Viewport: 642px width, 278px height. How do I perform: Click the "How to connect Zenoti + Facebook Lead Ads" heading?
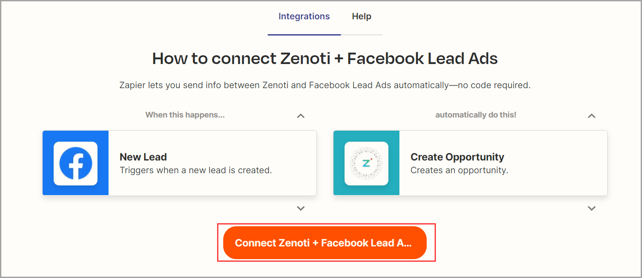pyautogui.click(x=325, y=58)
